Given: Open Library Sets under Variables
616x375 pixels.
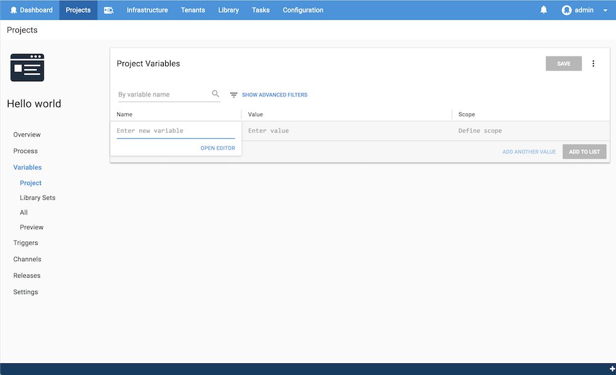Looking at the screenshot, I should 38,198.
